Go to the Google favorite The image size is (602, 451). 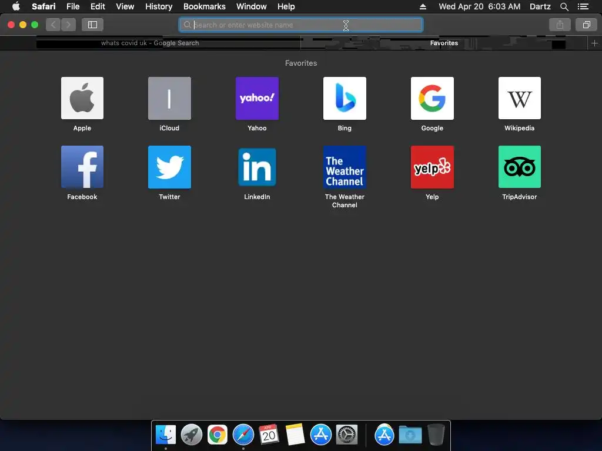[x=432, y=98]
